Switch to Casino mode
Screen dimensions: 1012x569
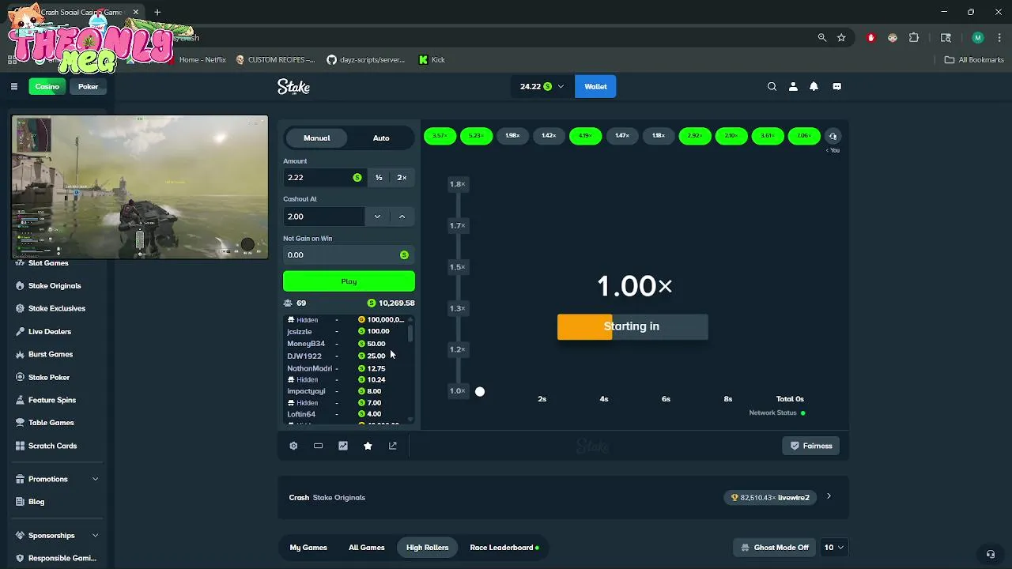[x=47, y=87]
